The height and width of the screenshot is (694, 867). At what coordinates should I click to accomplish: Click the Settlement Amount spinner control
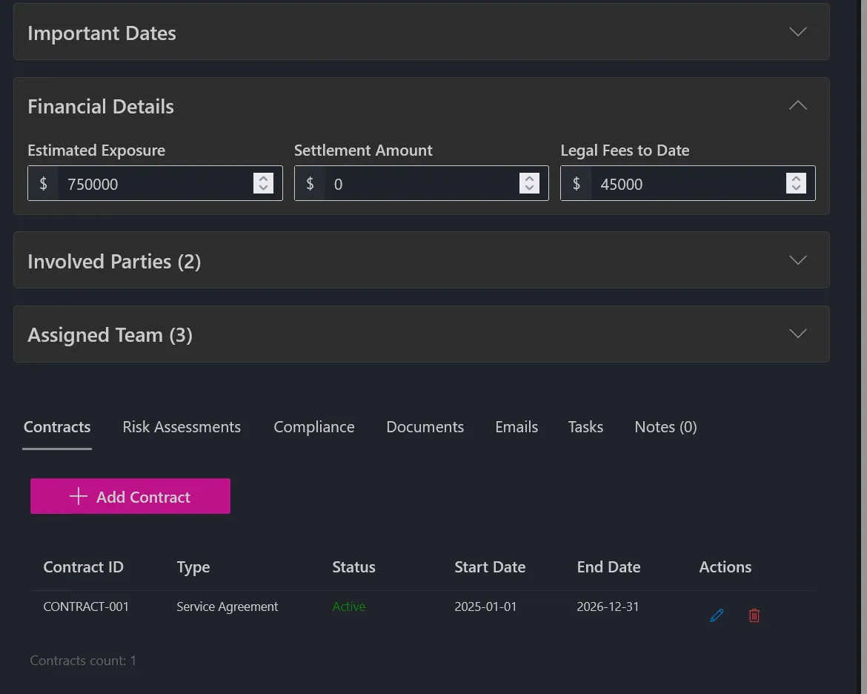tap(529, 183)
